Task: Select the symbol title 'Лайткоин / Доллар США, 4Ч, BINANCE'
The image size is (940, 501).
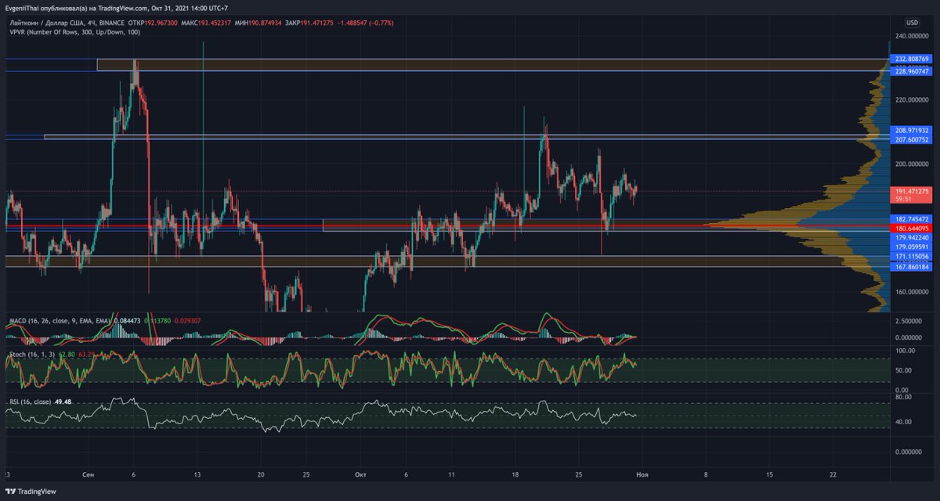Action: point(67,23)
